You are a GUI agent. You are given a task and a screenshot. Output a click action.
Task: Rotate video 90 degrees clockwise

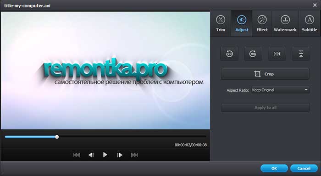[x=253, y=54]
